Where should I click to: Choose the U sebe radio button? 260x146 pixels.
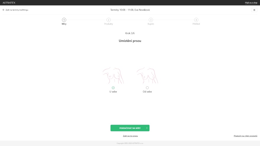click(x=113, y=88)
